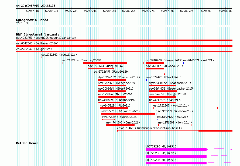Click esv2722645 Wong2012b variant label
The width and height of the screenshot is (240, 166).
tap(111, 72)
